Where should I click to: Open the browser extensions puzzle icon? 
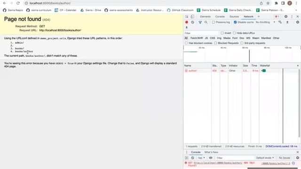[276, 3]
